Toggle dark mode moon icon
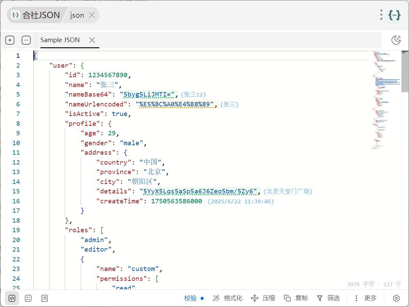 [396, 40]
